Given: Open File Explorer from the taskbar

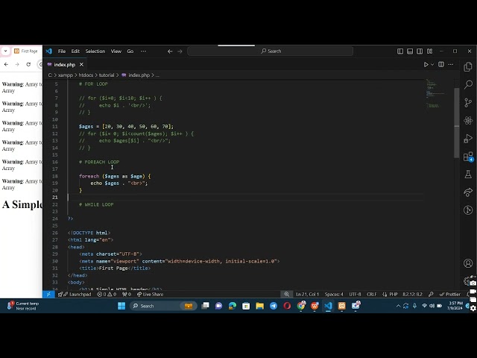Looking at the screenshot, I should click(x=259, y=306).
